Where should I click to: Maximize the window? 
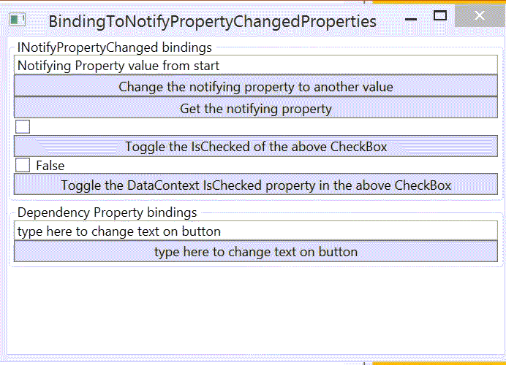pyautogui.click(x=440, y=15)
